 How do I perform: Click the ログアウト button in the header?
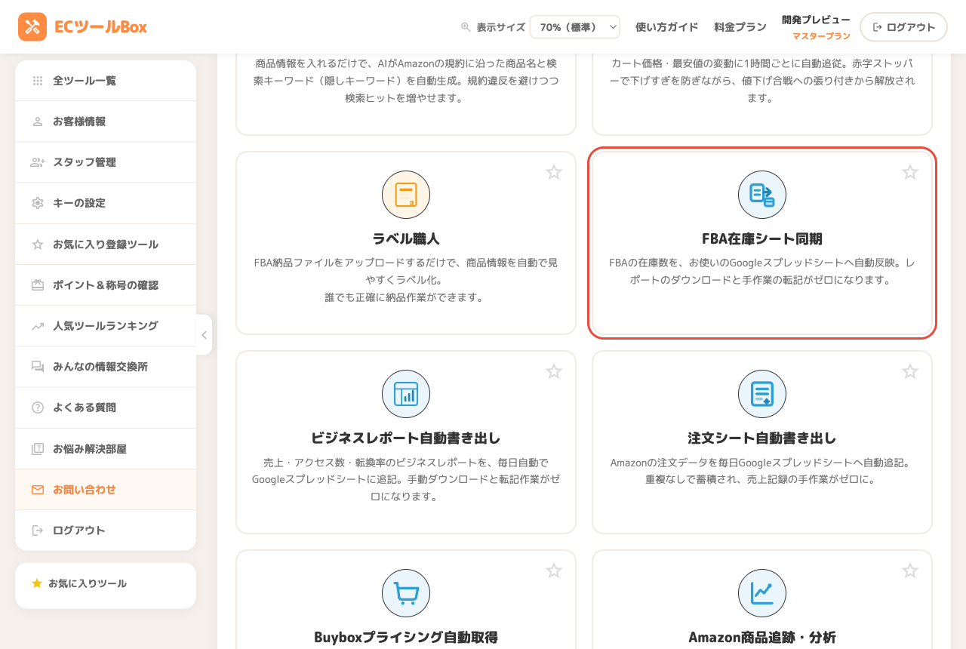tap(903, 27)
